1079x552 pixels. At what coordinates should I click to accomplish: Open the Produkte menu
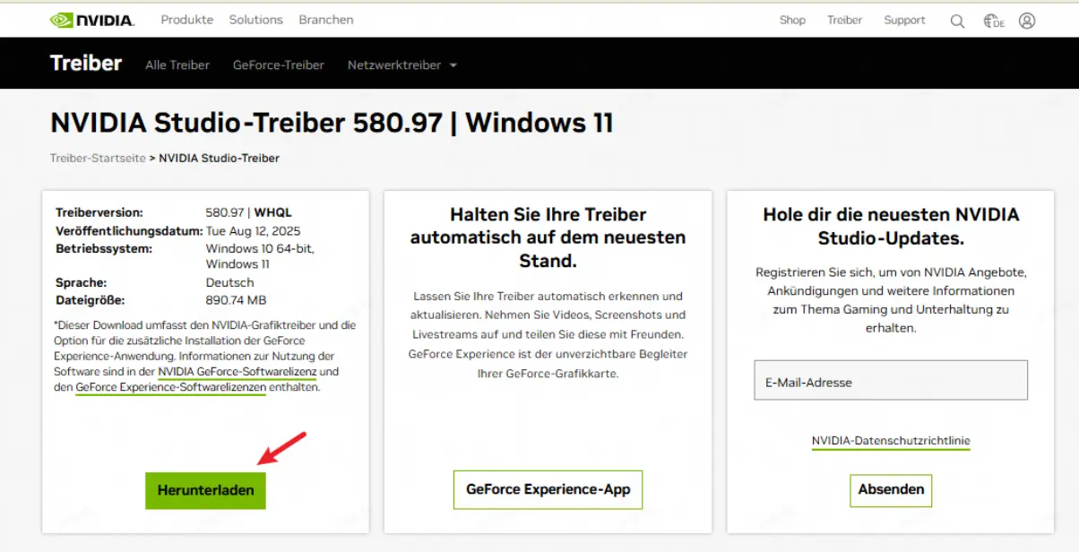(x=187, y=20)
